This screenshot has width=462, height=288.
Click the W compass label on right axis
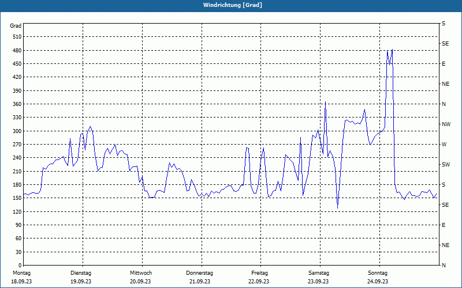444,145
